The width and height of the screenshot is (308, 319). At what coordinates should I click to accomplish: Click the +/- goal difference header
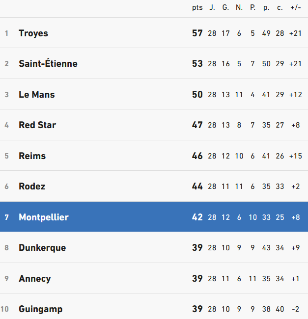coord(295,7)
